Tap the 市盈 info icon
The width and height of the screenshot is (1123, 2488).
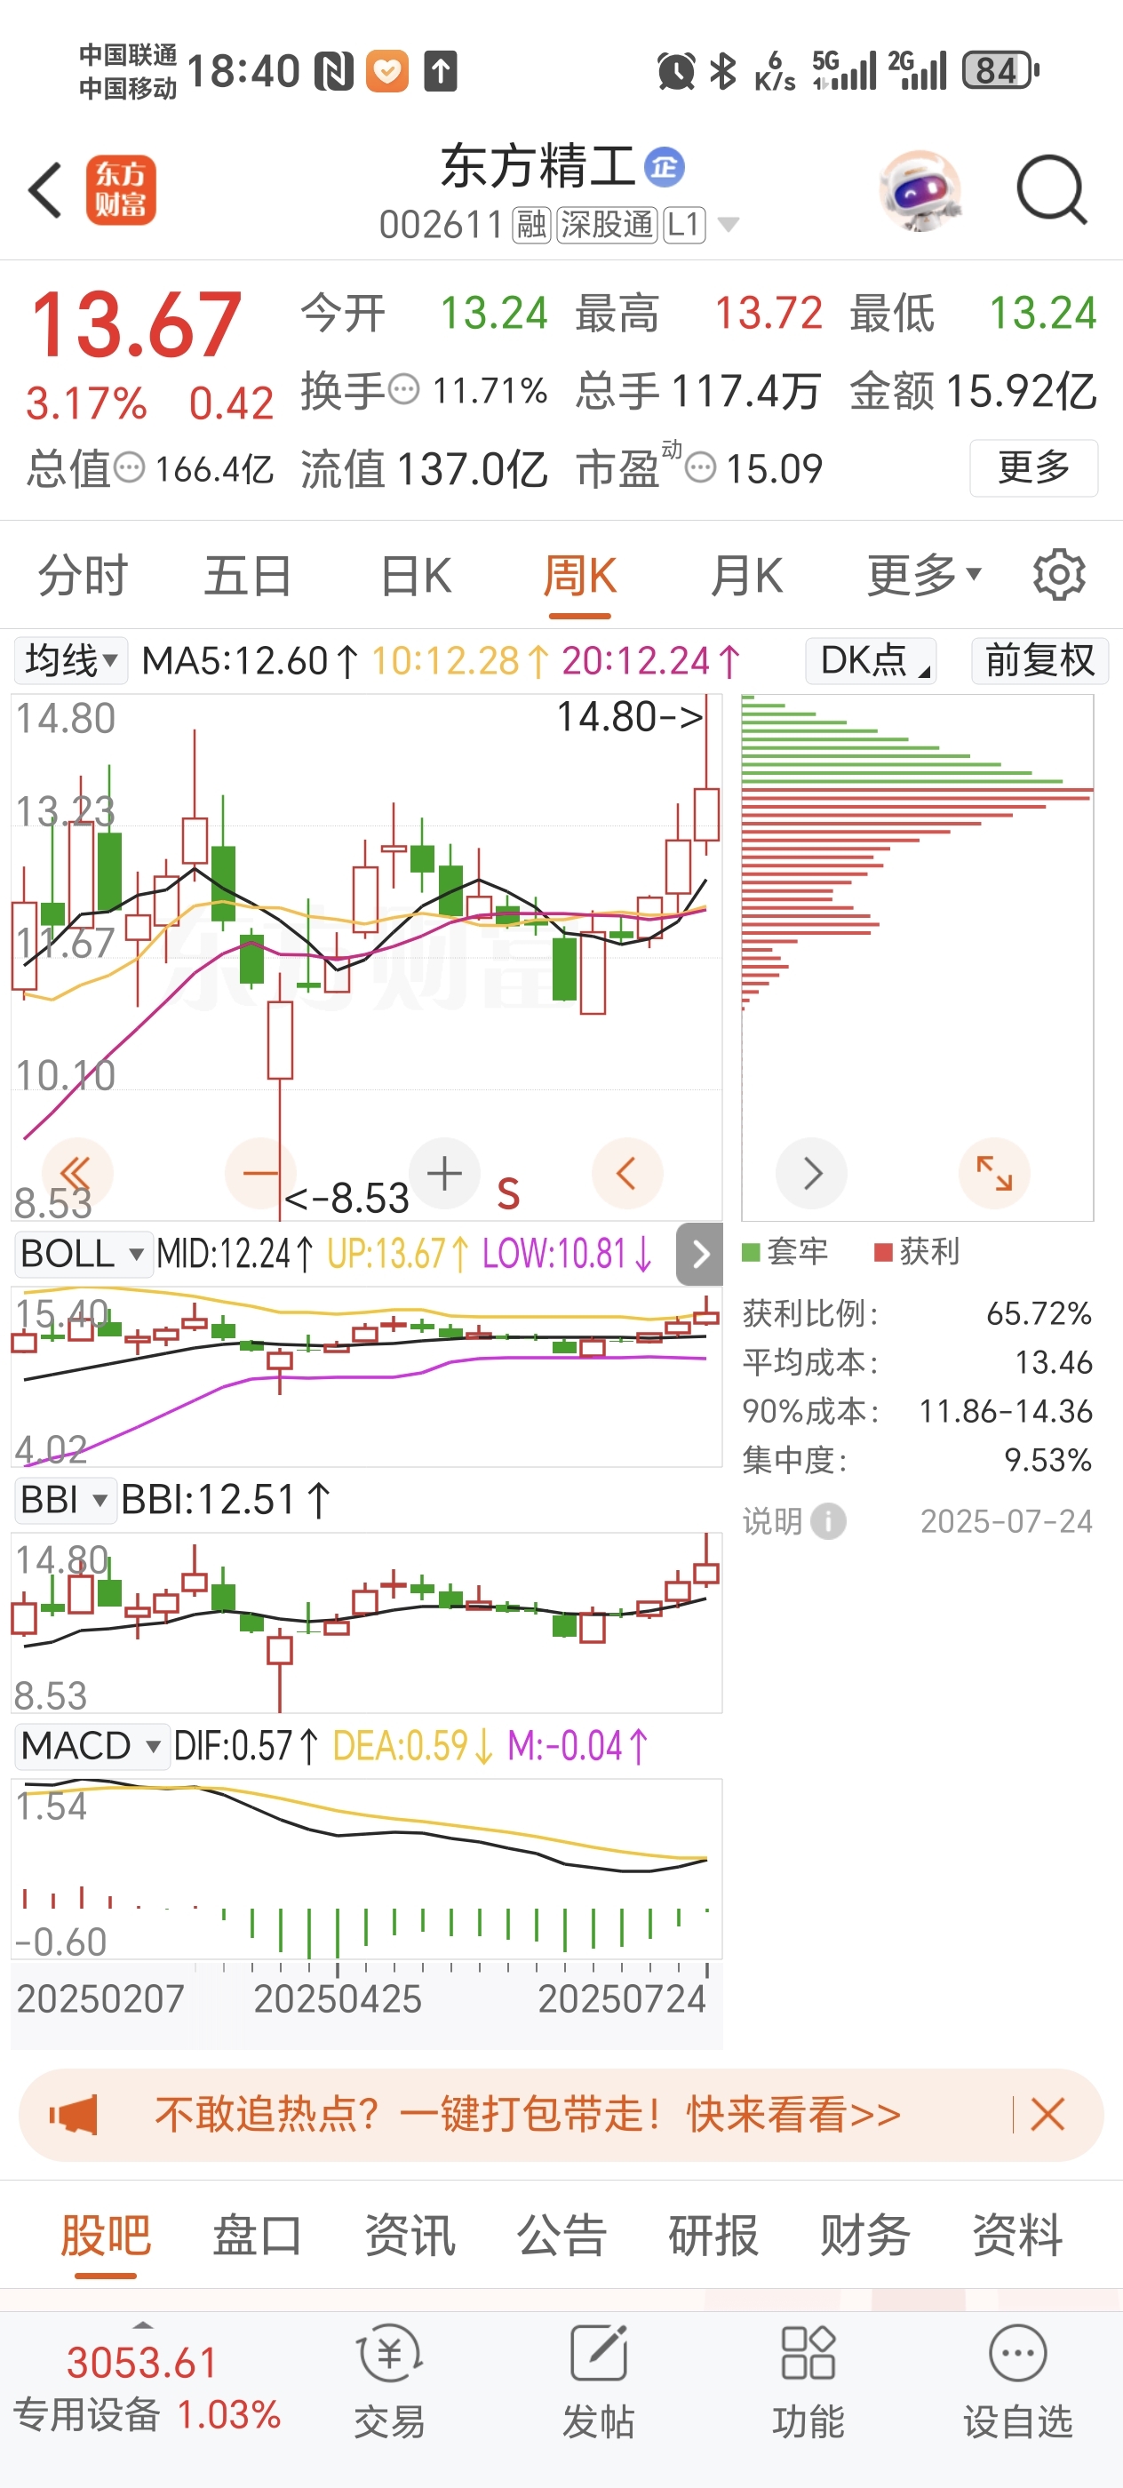[701, 468]
